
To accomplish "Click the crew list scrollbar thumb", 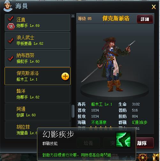I will coord(73,111).
